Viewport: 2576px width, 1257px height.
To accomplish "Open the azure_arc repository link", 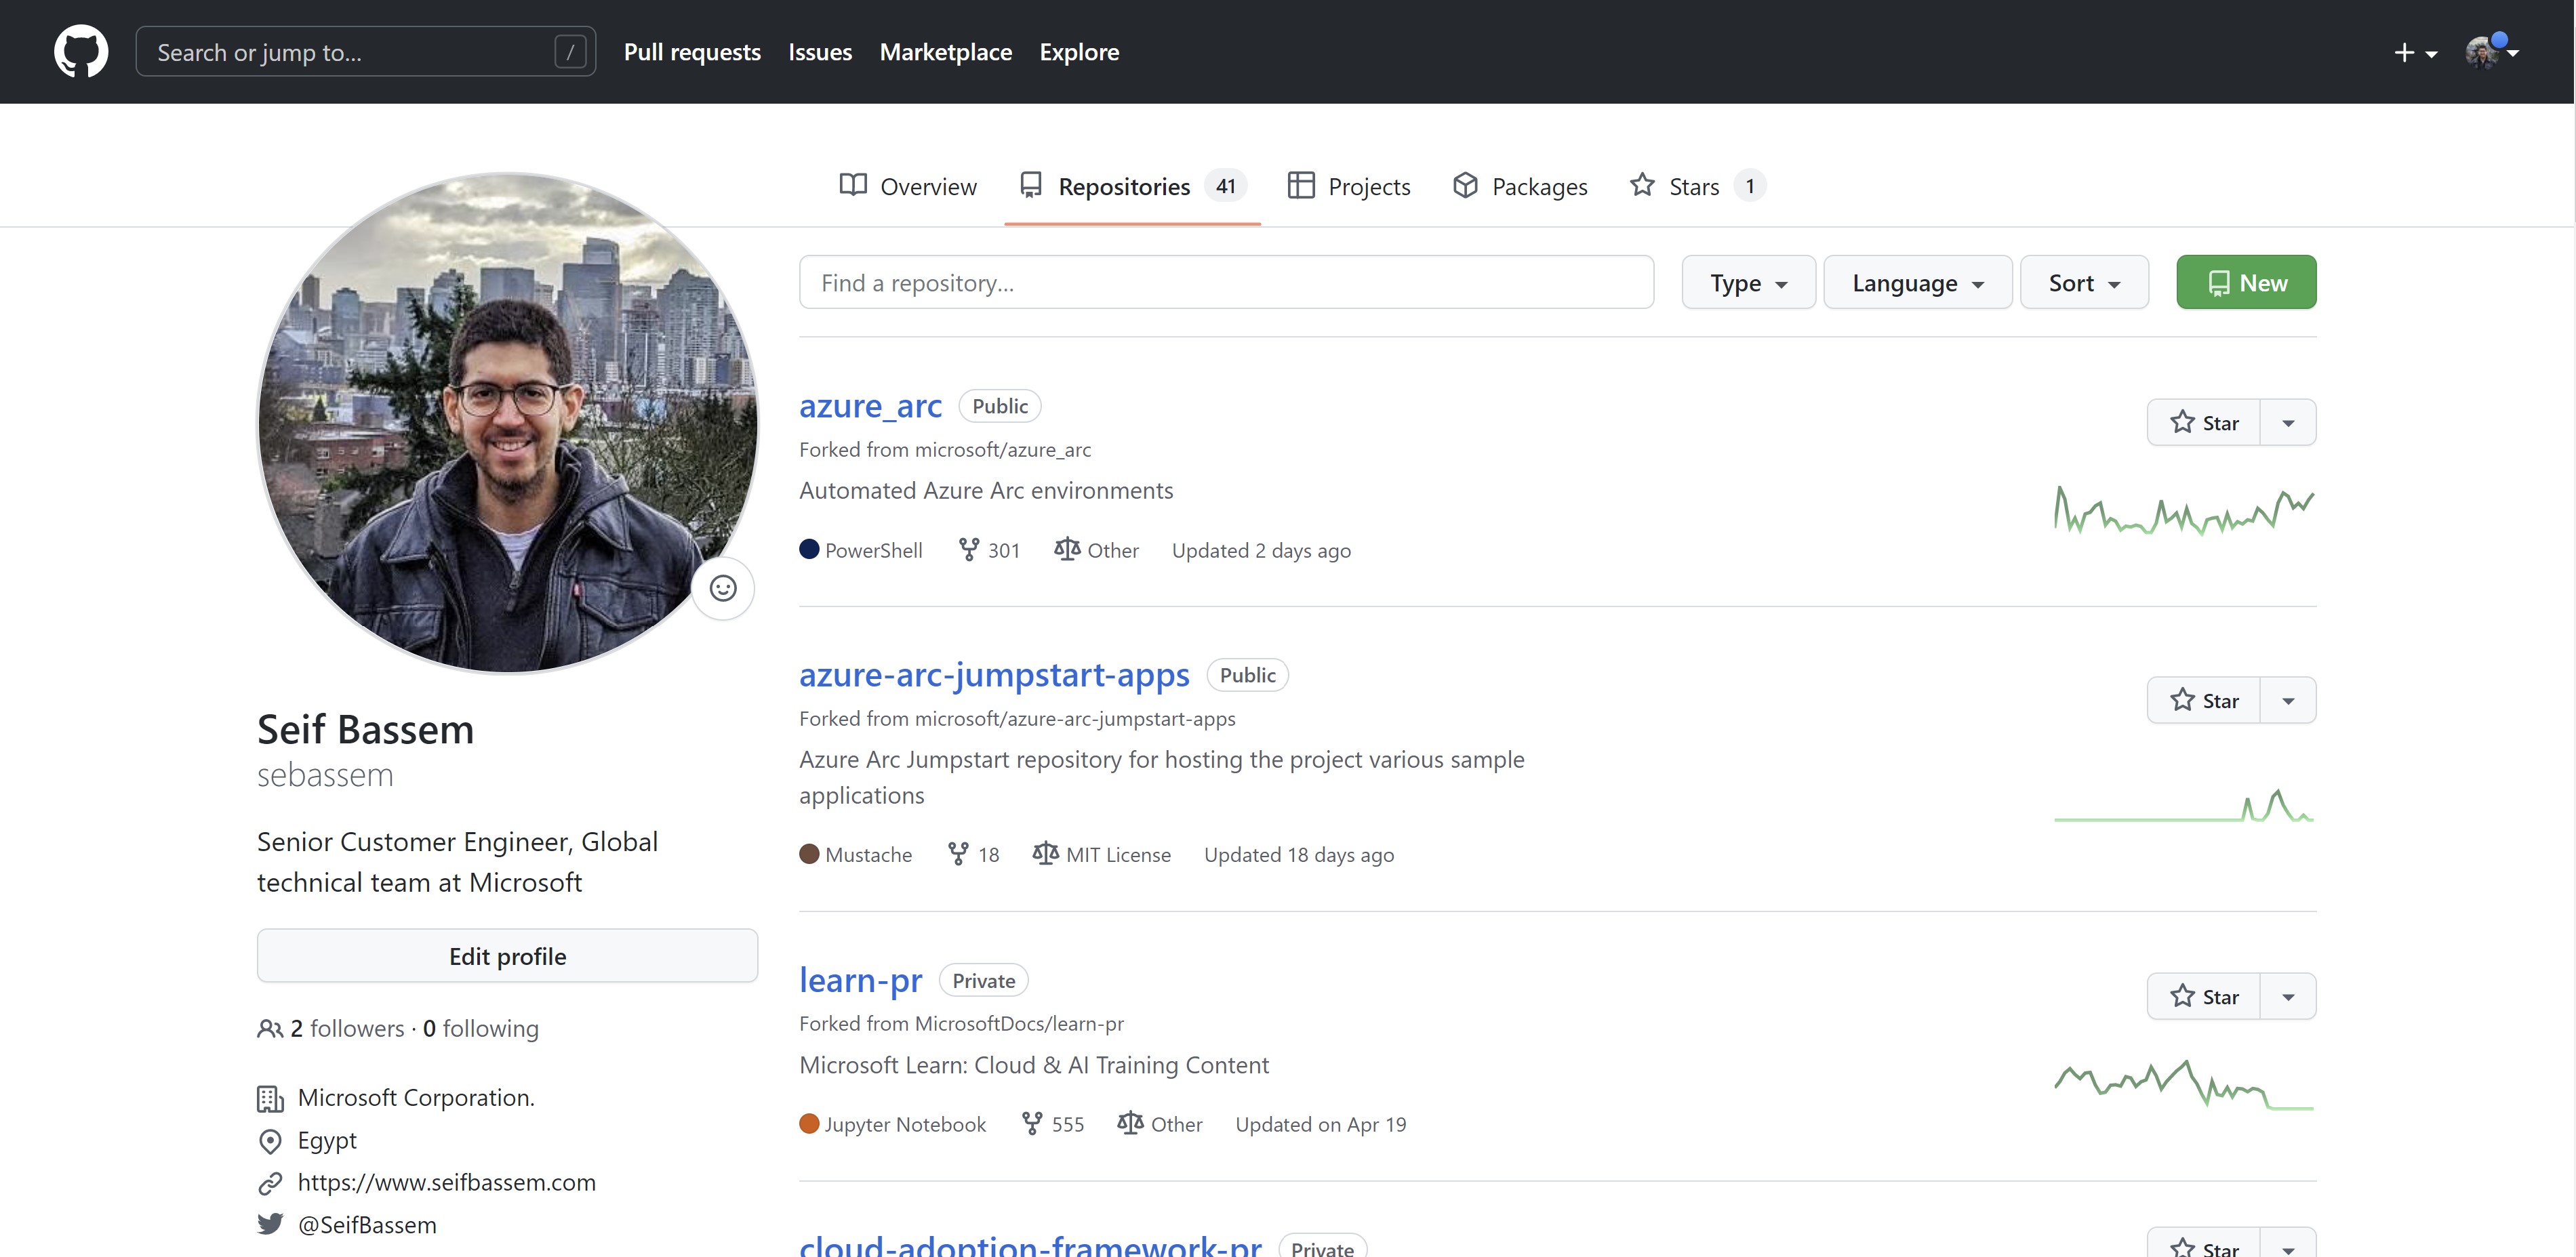I will (870, 405).
